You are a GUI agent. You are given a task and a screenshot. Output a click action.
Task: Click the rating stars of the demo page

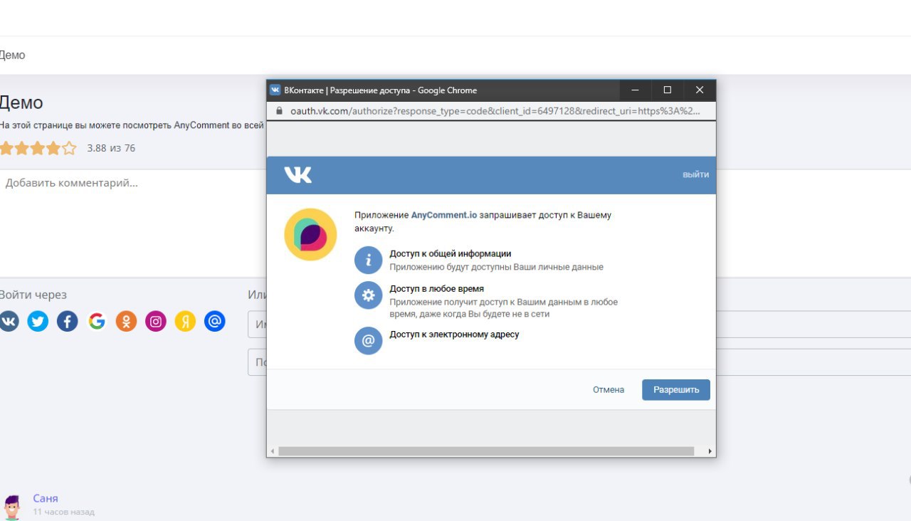[38, 148]
